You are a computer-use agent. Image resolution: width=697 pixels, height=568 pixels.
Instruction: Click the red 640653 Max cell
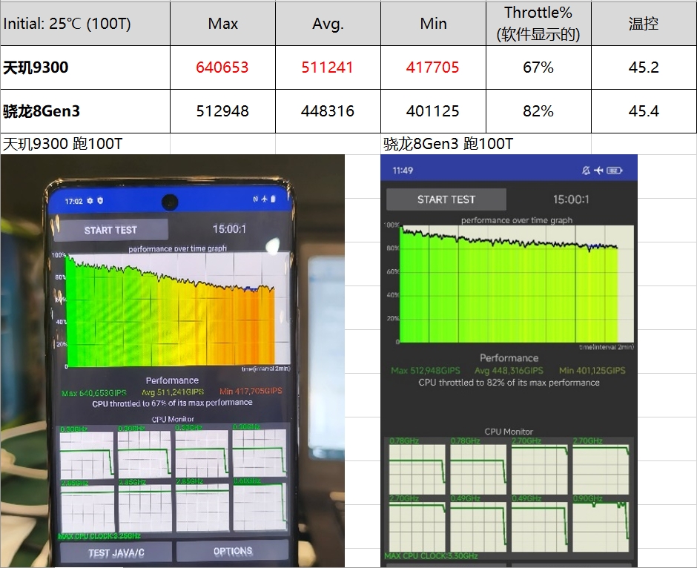(222, 67)
